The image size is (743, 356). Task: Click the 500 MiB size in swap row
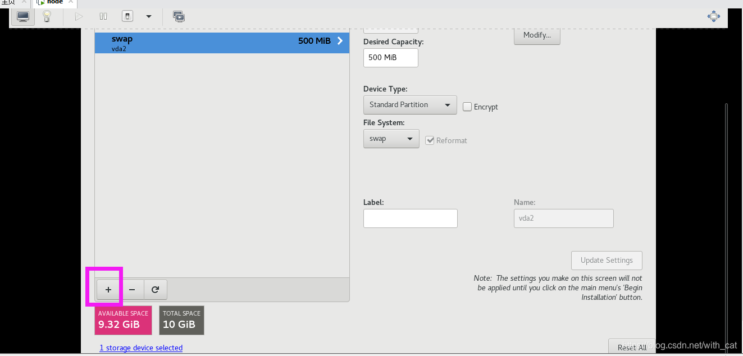point(314,40)
